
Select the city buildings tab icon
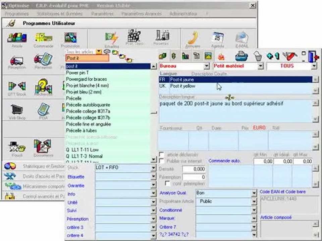click(185, 56)
